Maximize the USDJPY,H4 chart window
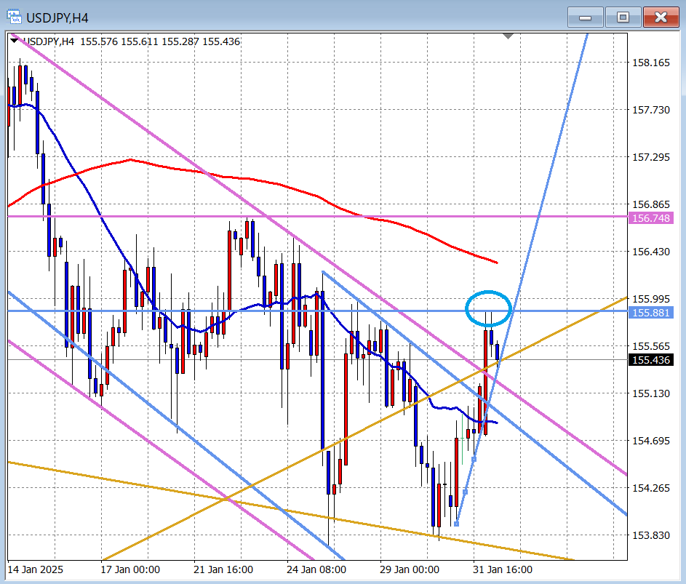The width and height of the screenshot is (686, 584). coord(623,16)
